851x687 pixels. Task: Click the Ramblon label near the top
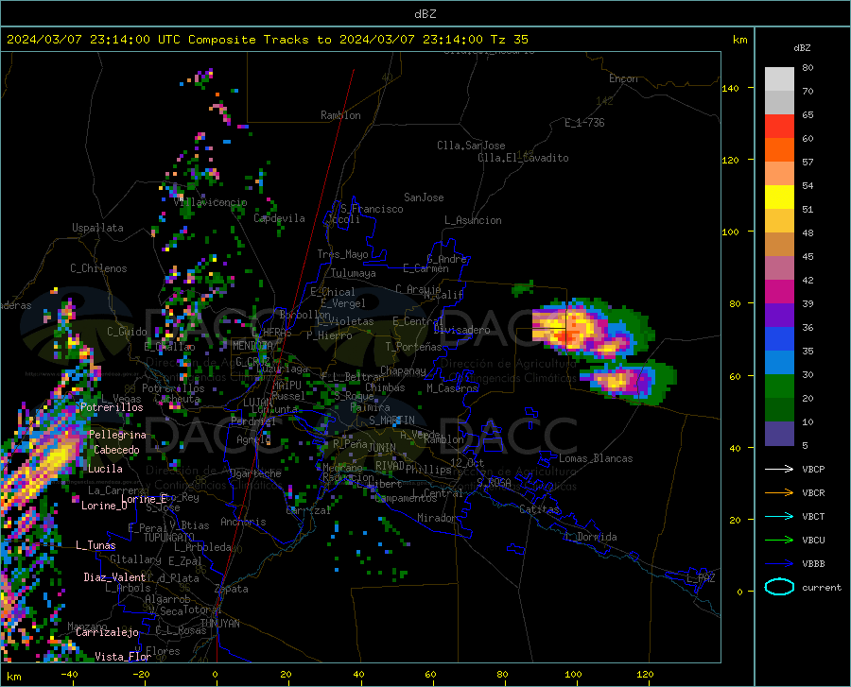point(340,115)
